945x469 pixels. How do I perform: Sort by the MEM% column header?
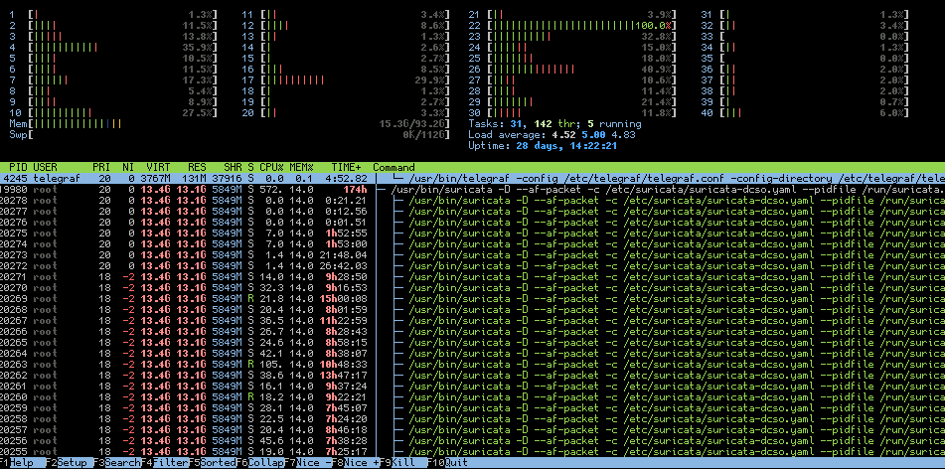(x=302, y=166)
